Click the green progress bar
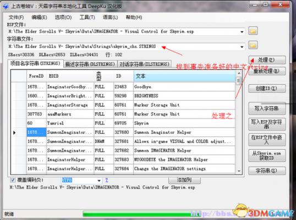 pos(141,214)
